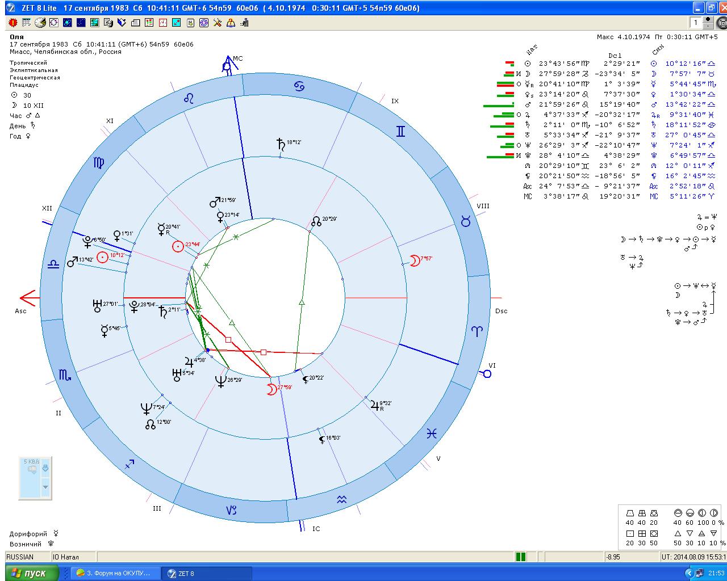The width and height of the screenshot is (727, 581).
Task: Click the help book question mark icon
Action: pos(231,23)
